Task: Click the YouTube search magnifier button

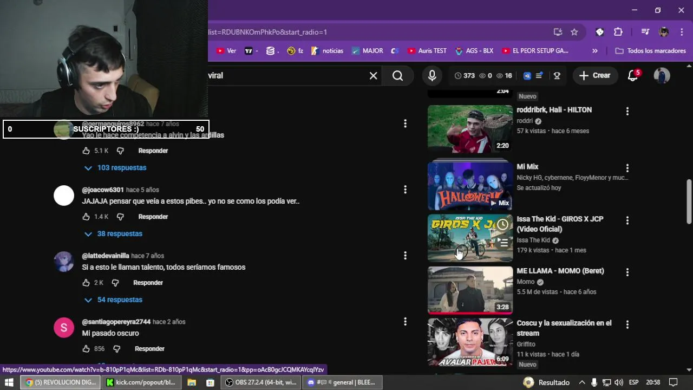Action: click(x=398, y=76)
